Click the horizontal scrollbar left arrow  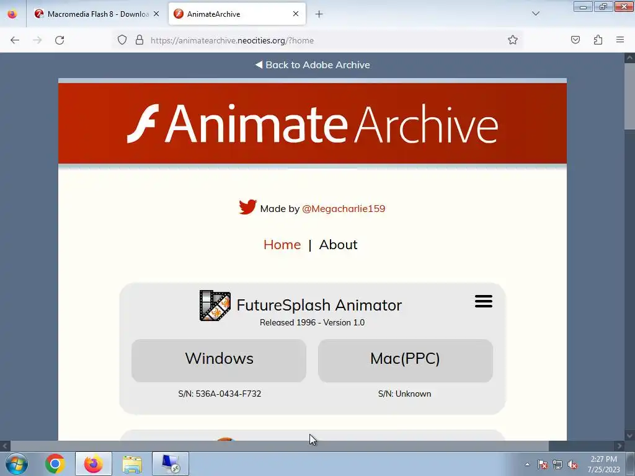5,446
